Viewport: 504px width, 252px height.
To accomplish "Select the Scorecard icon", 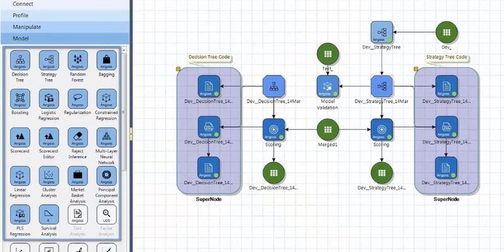I will [20, 137].
